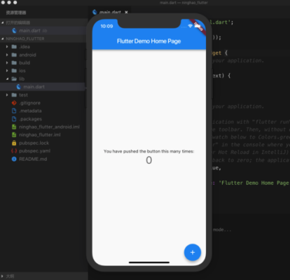Open pubspec.yaml braces icon file
290x280 pixels.
click(x=14, y=150)
